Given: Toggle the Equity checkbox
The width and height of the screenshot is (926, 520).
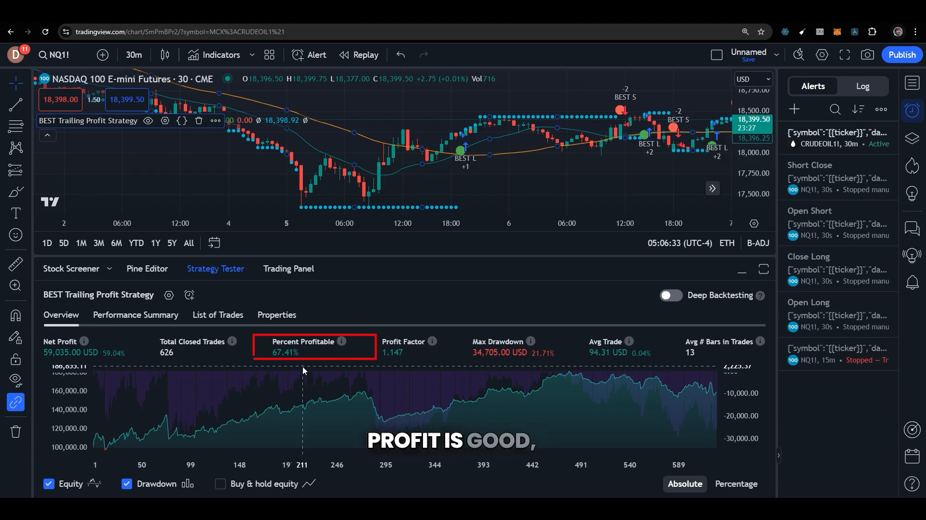Looking at the screenshot, I should 49,484.
